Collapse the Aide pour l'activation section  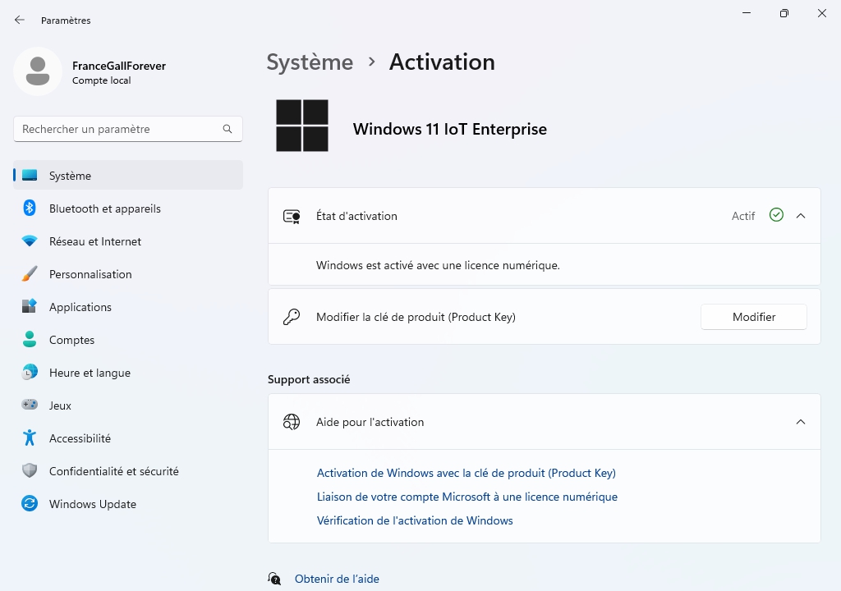pyautogui.click(x=801, y=422)
